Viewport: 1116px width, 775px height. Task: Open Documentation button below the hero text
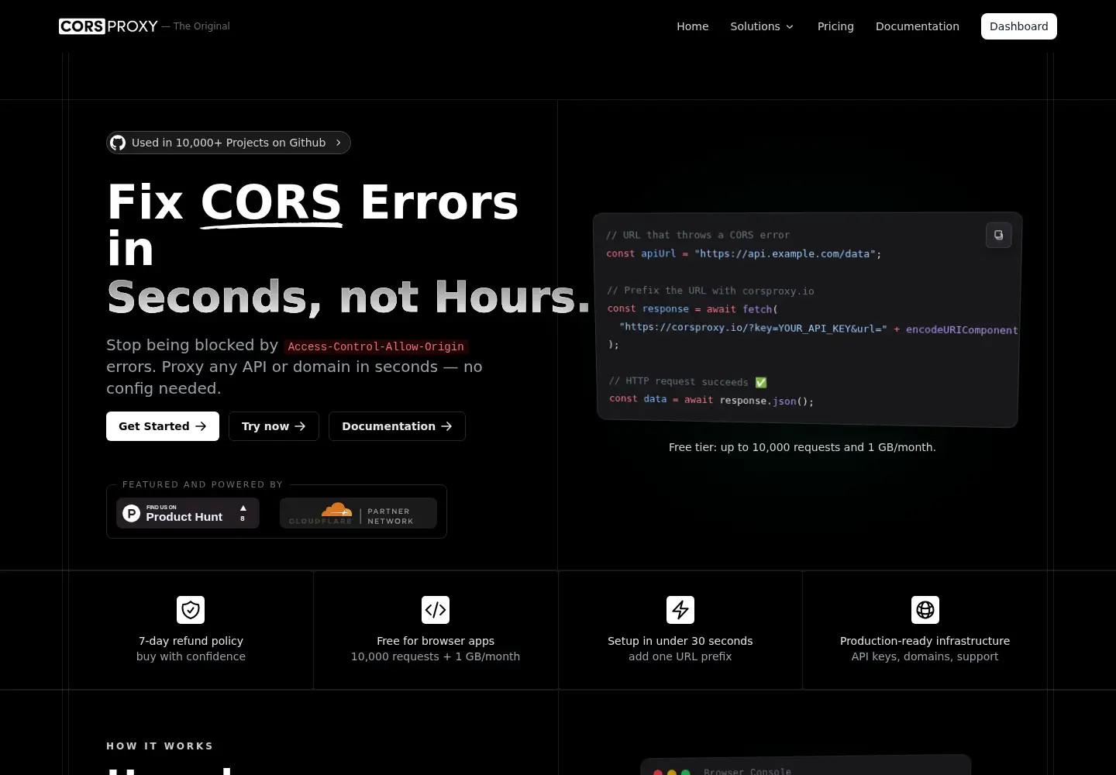point(397,426)
